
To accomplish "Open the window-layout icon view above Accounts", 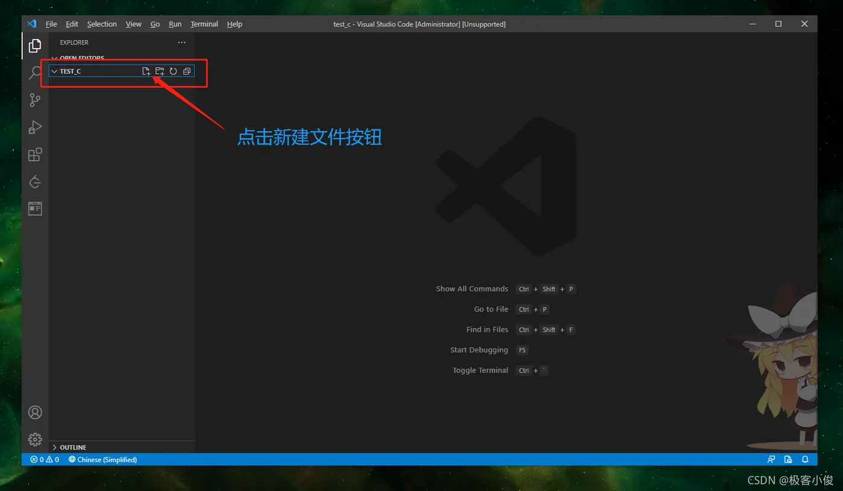I will point(35,209).
